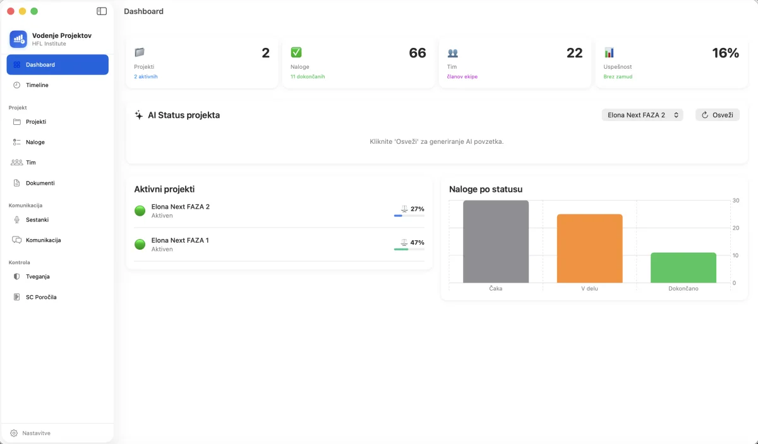Select Sestanki in the sidebar
Image resolution: width=758 pixels, height=444 pixels.
(x=57, y=220)
